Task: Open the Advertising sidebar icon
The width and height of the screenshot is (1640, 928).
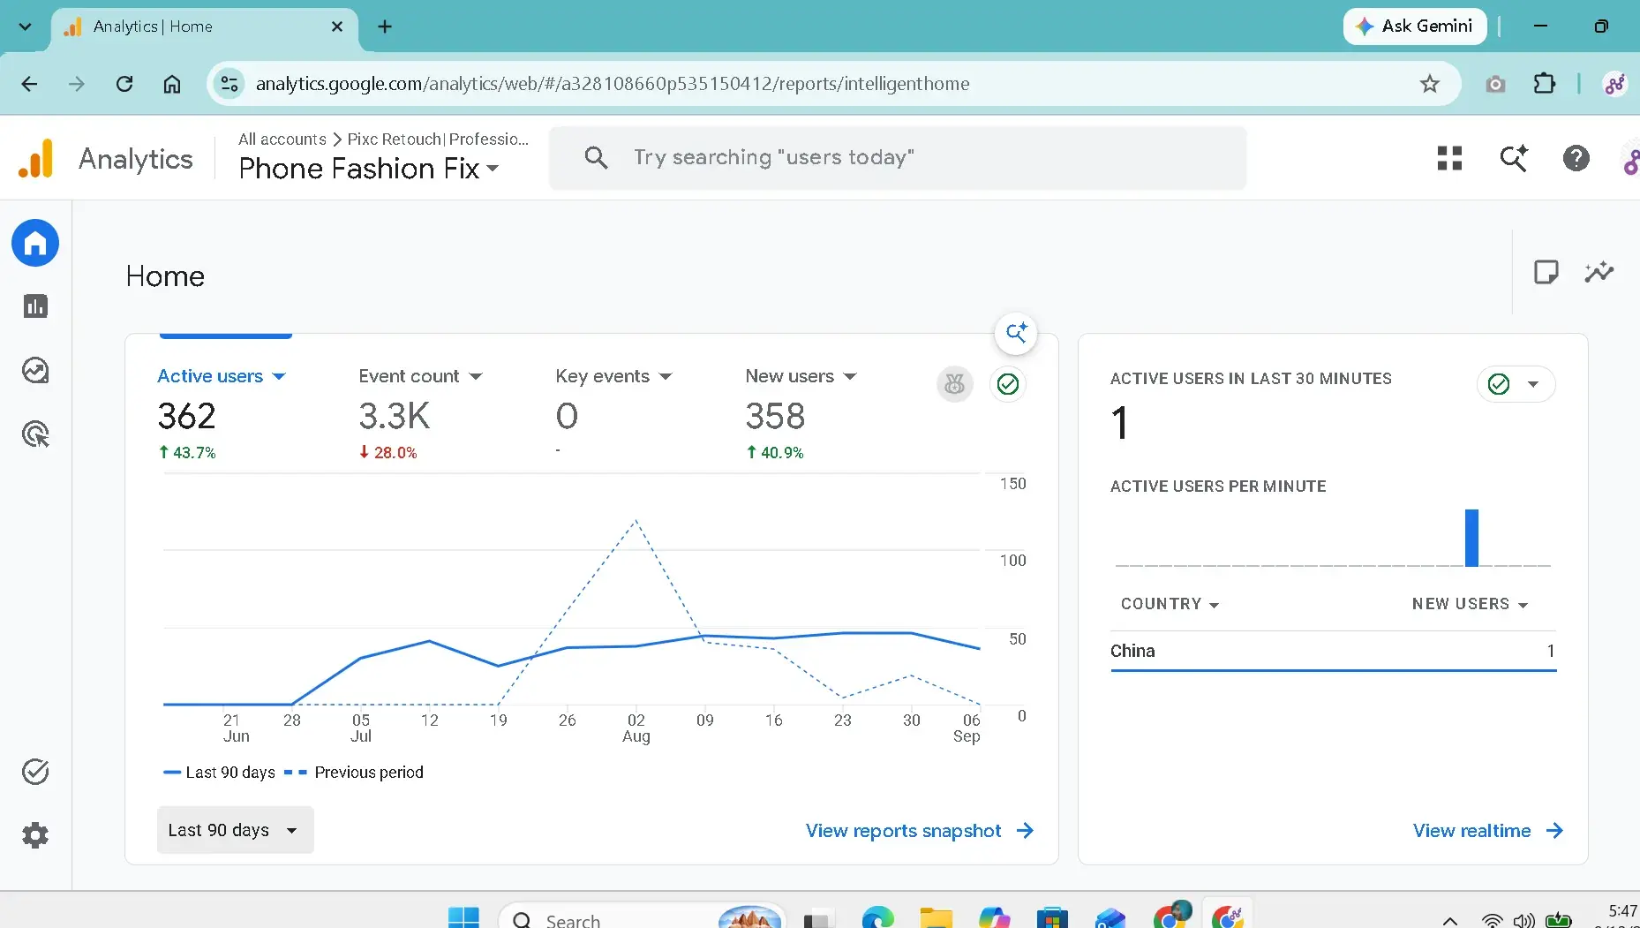Action: click(x=35, y=434)
